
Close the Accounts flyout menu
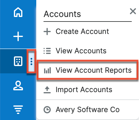(x=133, y=11)
